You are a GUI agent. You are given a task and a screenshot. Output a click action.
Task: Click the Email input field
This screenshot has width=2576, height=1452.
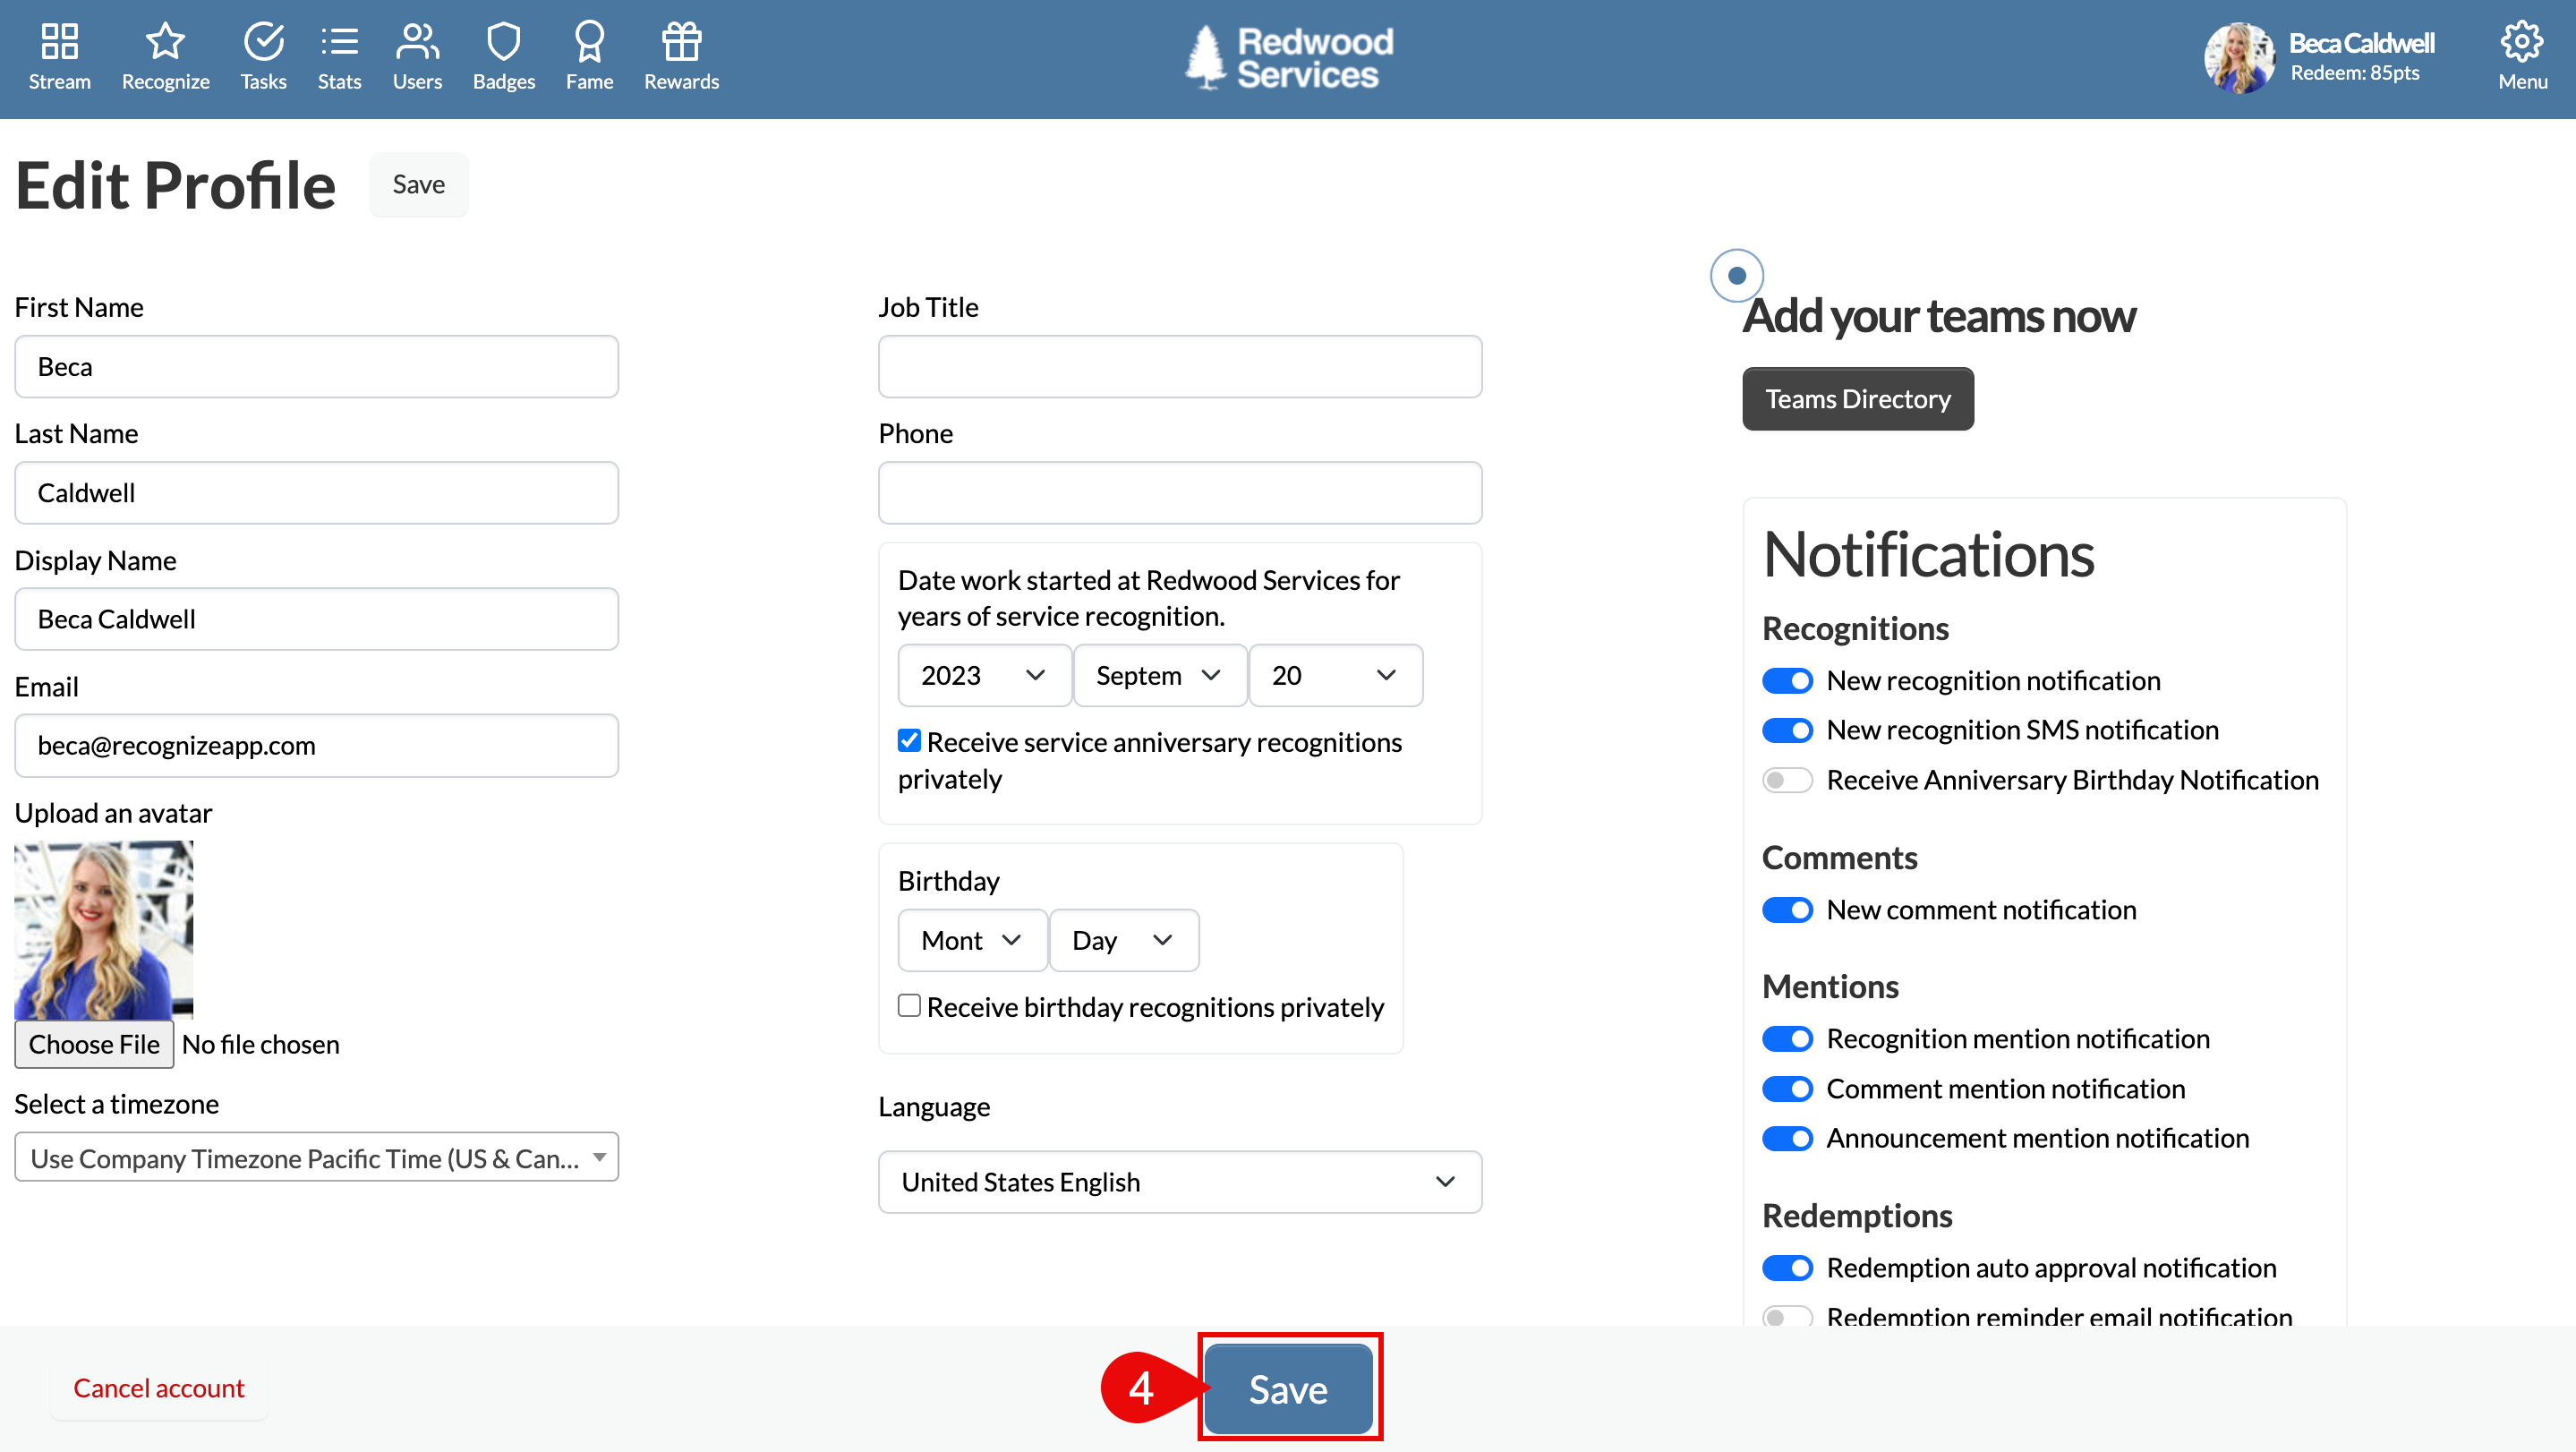click(316, 746)
